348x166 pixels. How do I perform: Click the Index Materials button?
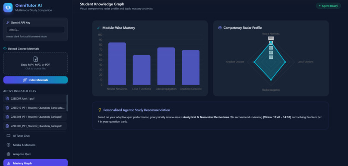pyautogui.click(x=35, y=80)
